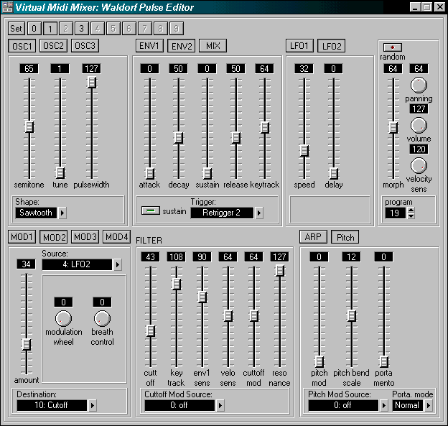
Task: Switch to the ARP tab
Action: click(x=313, y=237)
